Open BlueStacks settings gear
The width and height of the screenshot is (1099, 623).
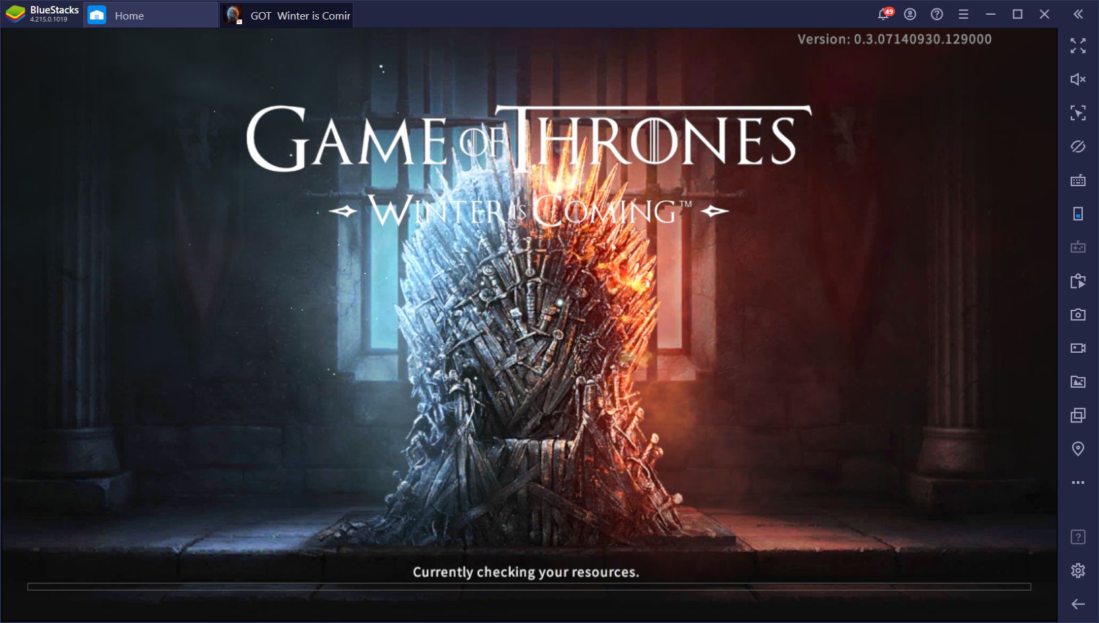tap(1078, 571)
